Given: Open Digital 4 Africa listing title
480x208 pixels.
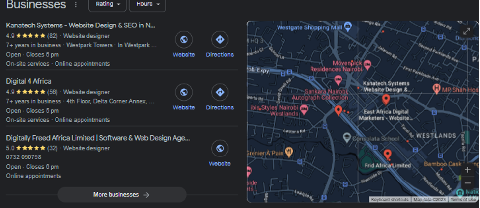Looking at the screenshot, I should [x=29, y=81].
